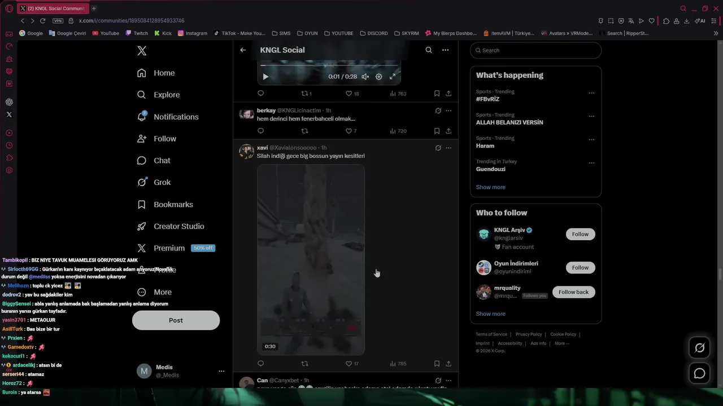Screen dimensions: 723x406
Task: Open more menu on Can's post
Action: click(448, 381)
